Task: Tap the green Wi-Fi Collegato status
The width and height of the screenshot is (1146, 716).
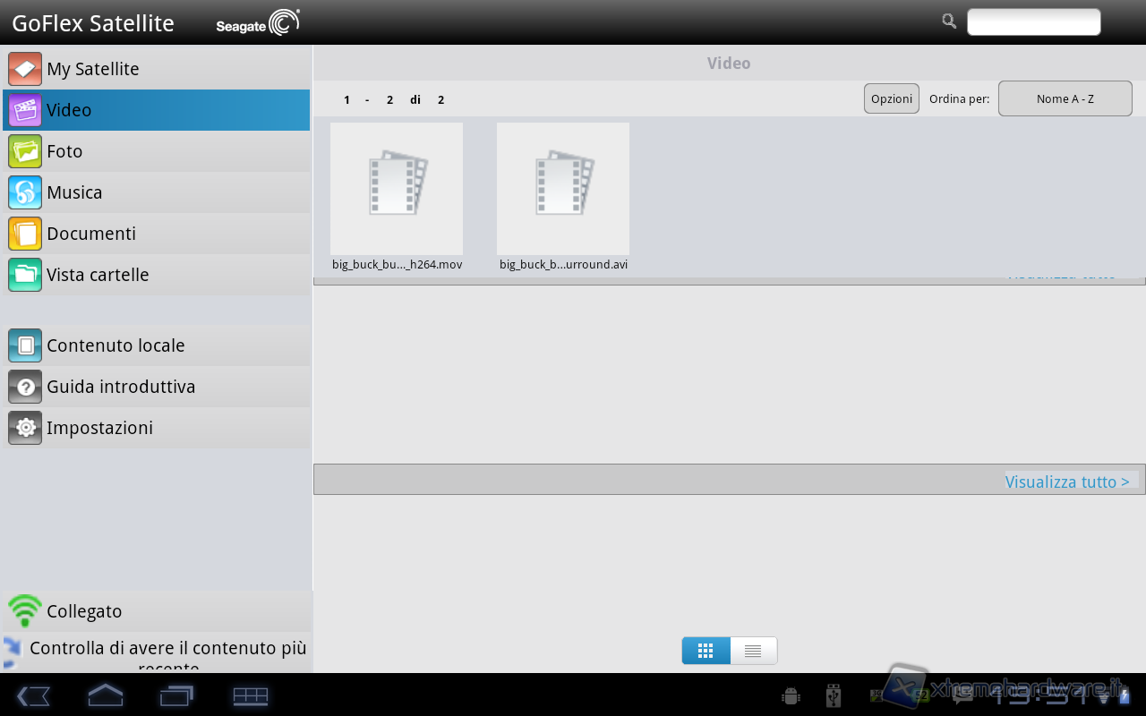Action: 25,611
